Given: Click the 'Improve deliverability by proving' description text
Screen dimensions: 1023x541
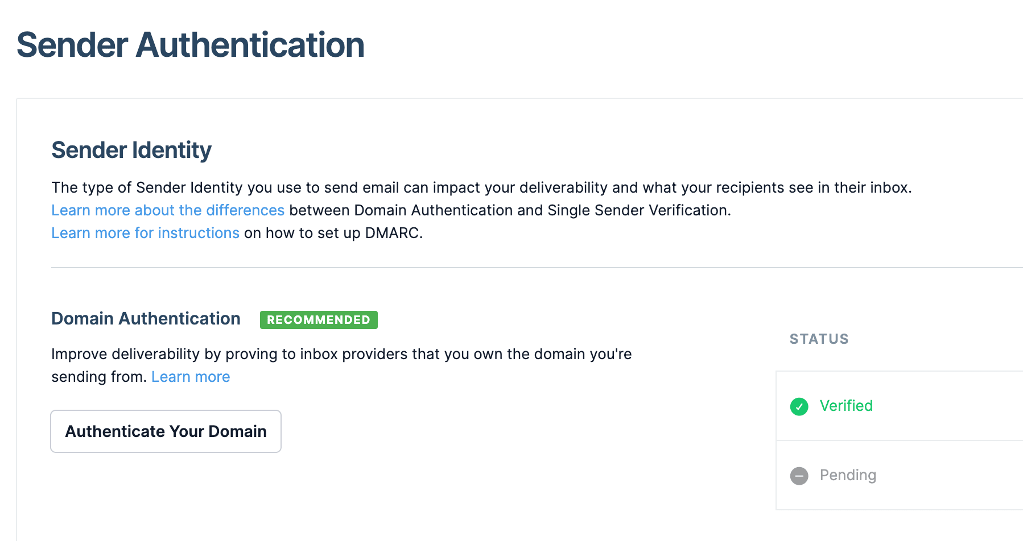Looking at the screenshot, I should point(341,354).
